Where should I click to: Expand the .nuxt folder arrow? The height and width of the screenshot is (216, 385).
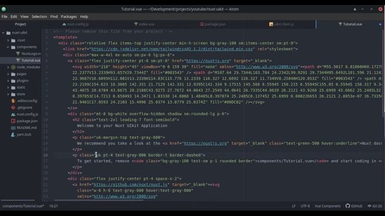tap(8, 40)
